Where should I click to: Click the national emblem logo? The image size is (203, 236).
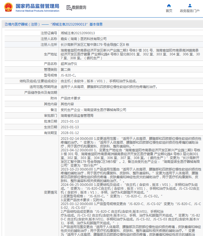point(8,7)
